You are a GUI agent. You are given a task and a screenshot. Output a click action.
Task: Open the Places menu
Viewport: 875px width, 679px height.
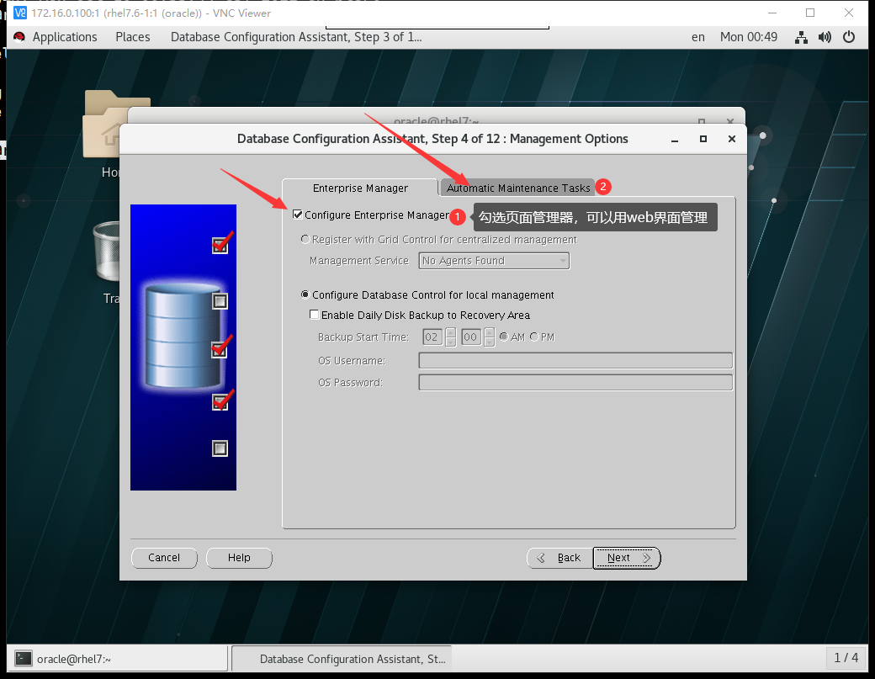tap(133, 37)
